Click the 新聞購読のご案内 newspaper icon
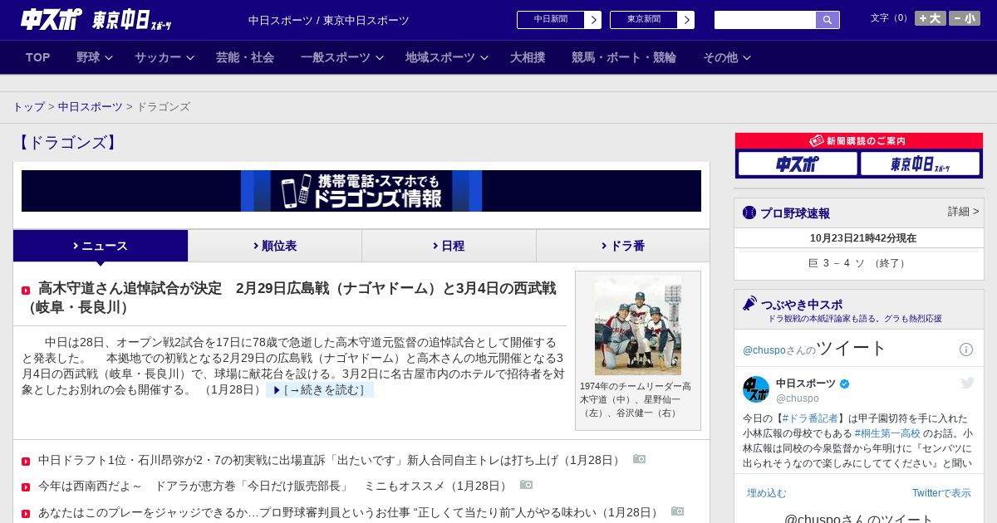 point(817,141)
